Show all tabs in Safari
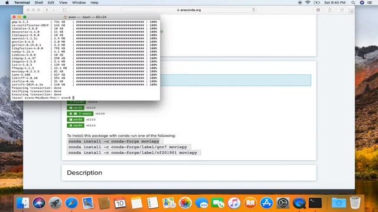The image size is (378, 212). click(x=341, y=10)
